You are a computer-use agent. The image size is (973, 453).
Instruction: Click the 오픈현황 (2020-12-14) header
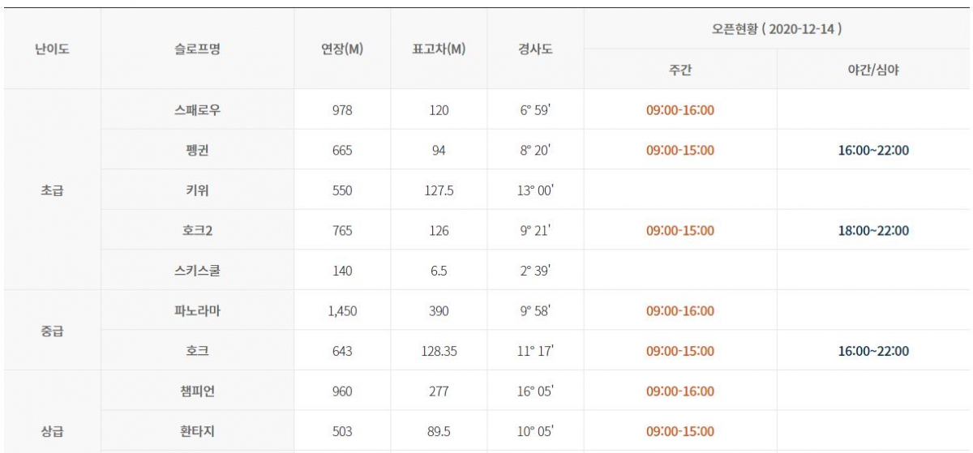pyautogui.click(x=776, y=28)
